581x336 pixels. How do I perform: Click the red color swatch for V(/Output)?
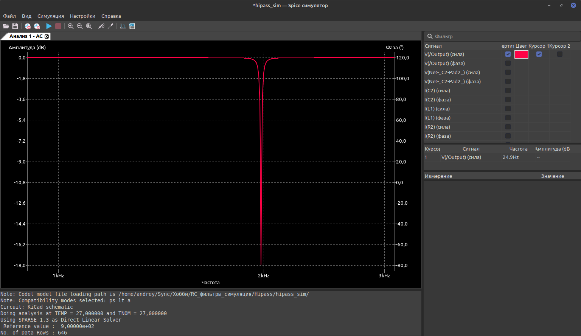tap(521, 54)
